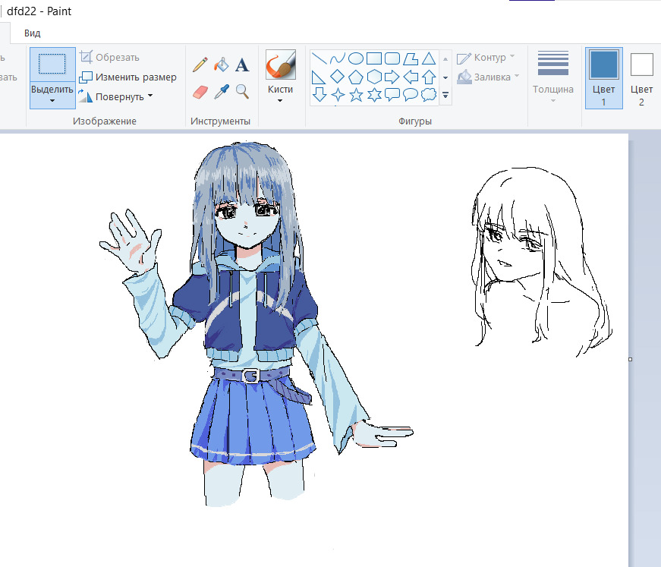Click the Обрезать crop button
This screenshot has height=567, width=661.
click(x=109, y=57)
